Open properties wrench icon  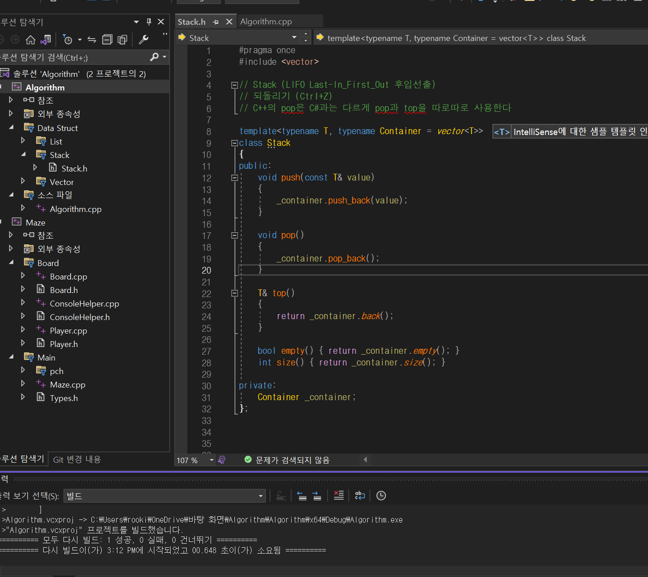[144, 40]
